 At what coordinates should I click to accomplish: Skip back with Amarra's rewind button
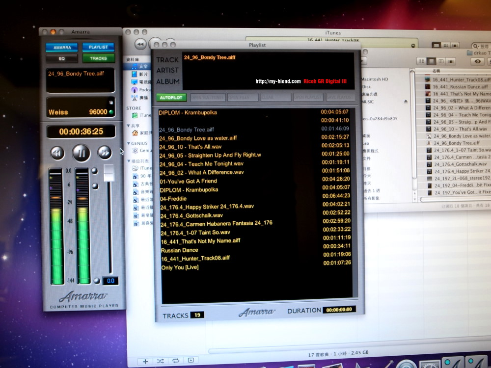tap(57, 153)
